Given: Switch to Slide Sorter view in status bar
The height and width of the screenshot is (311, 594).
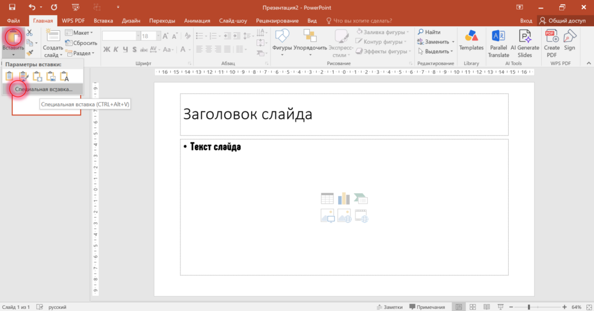Looking at the screenshot, I should pos(473,307).
